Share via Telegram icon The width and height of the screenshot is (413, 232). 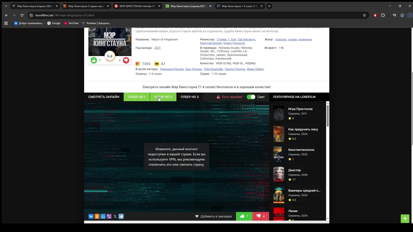point(121,217)
